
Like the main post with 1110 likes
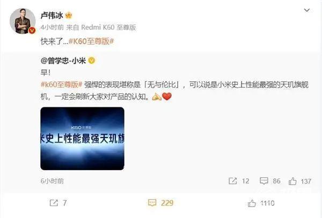tap(261, 204)
